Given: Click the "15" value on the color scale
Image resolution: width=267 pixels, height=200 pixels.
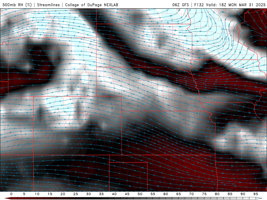Looking at the screenshot, I should pos(50,194).
